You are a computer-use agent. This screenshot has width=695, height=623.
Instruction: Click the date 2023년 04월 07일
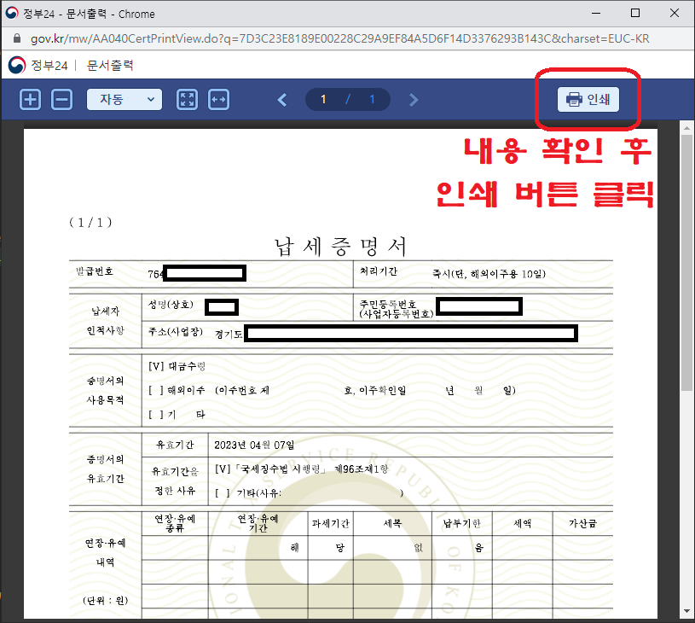click(254, 445)
